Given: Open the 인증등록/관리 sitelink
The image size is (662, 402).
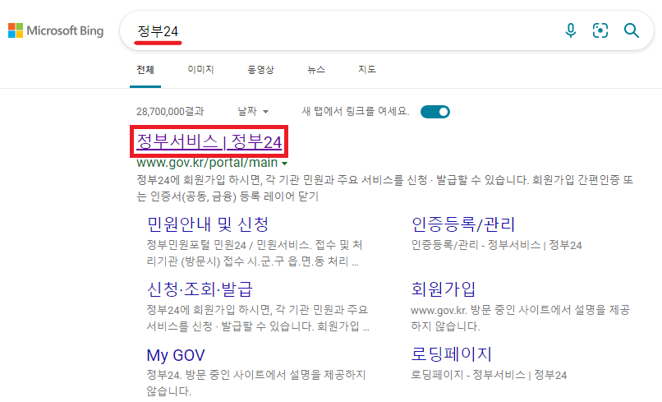Looking at the screenshot, I should [463, 224].
